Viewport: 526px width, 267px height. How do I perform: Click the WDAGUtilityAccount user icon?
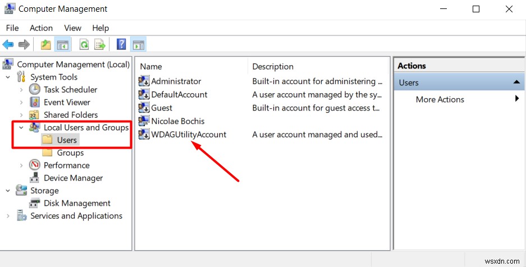coord(144,134)
